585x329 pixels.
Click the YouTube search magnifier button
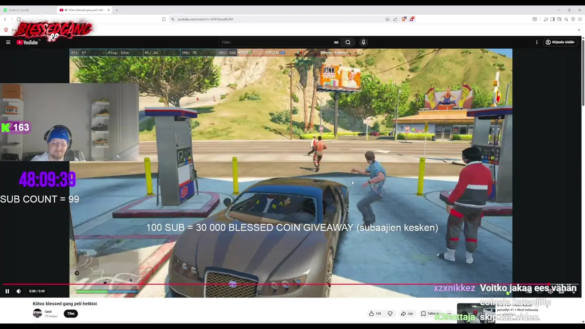(348, 42)
